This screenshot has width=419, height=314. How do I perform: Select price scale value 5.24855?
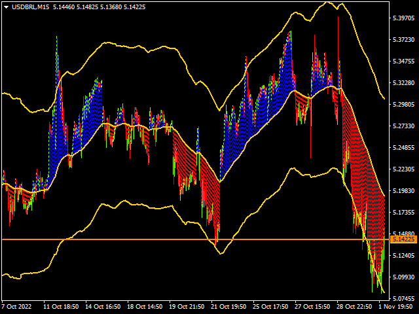(x=403, y=147)
